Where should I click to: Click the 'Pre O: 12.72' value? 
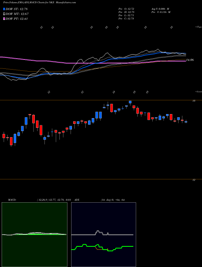coord(126,9)
